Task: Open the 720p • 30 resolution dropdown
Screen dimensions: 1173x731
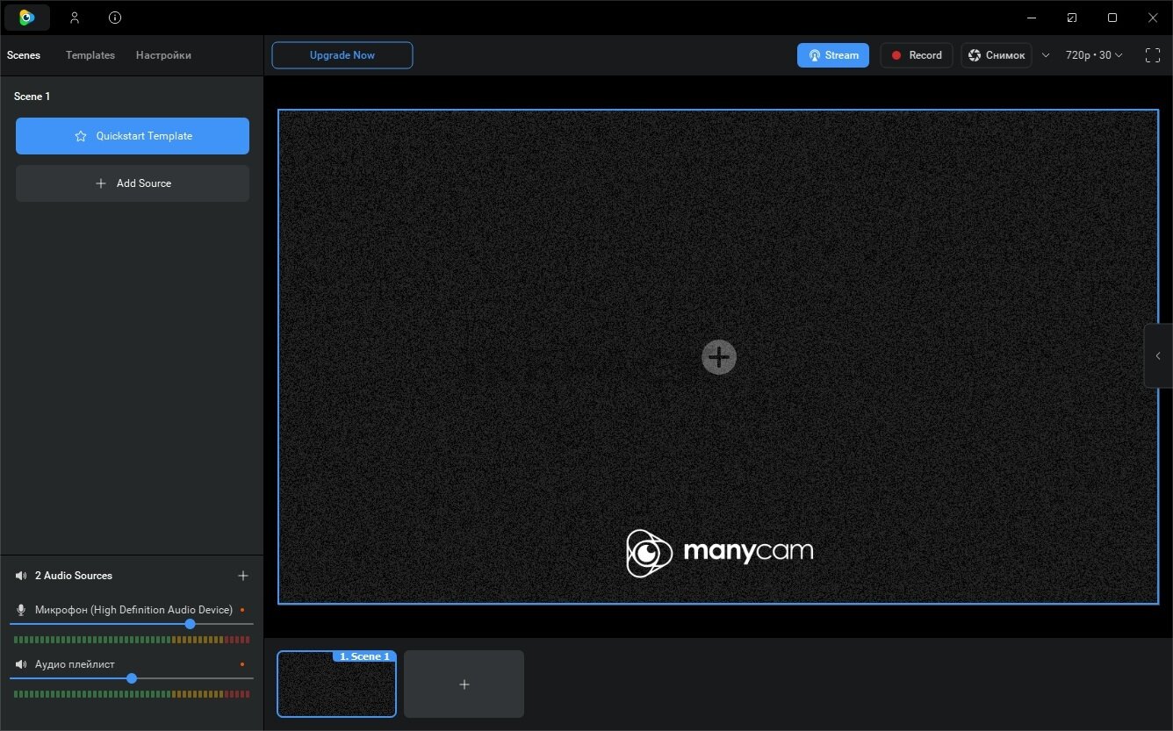Action: [1094, 55]
